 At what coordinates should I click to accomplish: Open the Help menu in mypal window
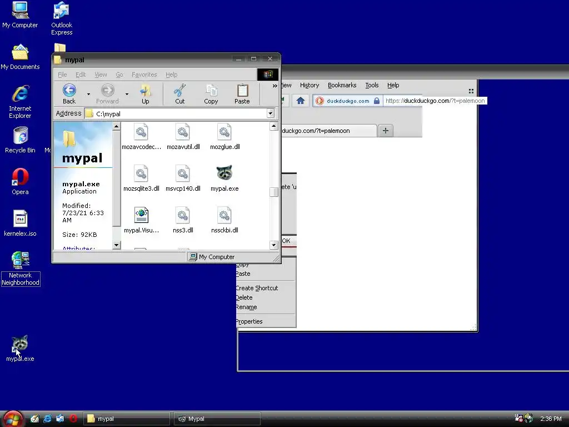coord(171,75)
